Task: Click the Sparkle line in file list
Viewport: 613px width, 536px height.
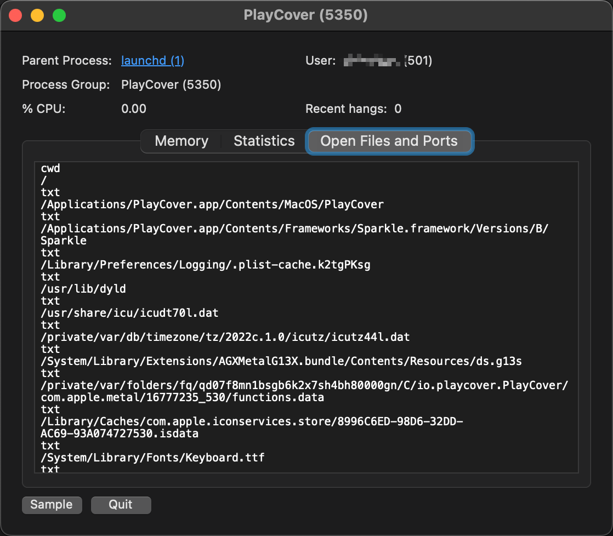Action: coord(64,241)
